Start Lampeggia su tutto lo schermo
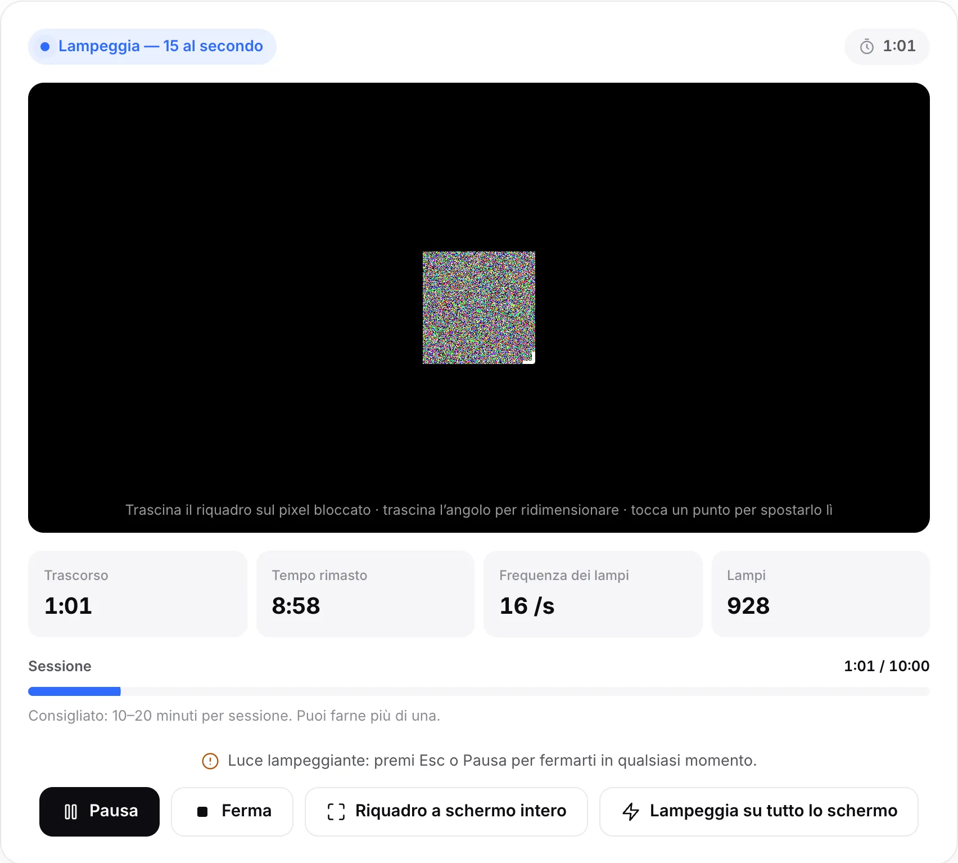The width and height of the screenshot is (958, 863). point(759,811)
